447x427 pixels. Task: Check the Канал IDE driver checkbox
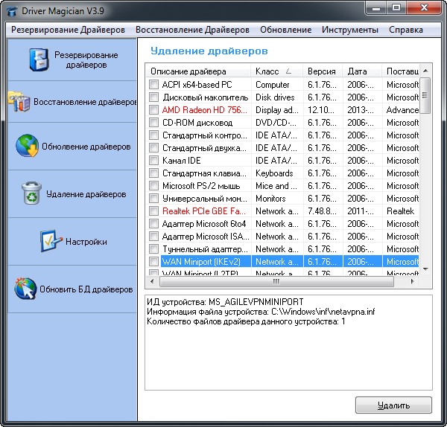(153, 160)
